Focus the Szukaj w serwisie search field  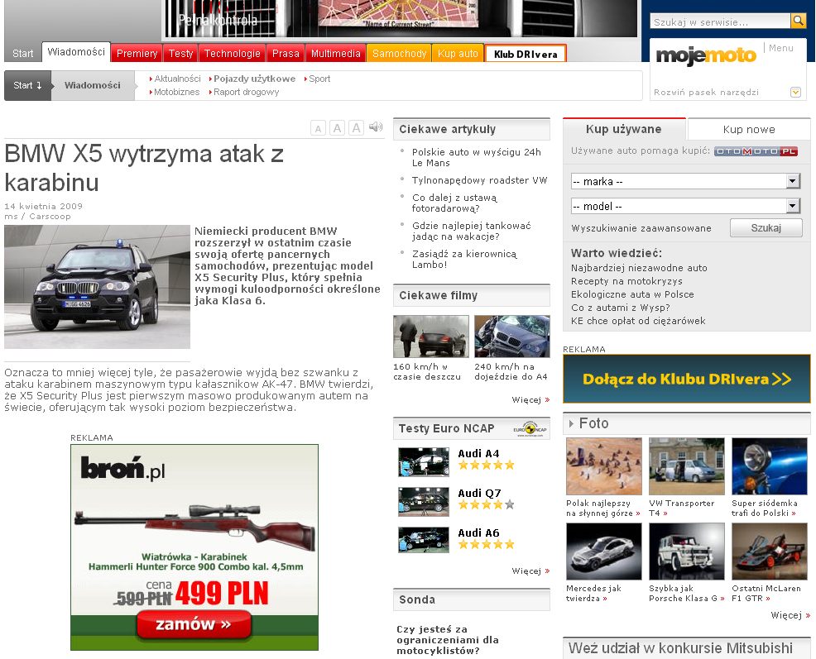pos(720,21)
